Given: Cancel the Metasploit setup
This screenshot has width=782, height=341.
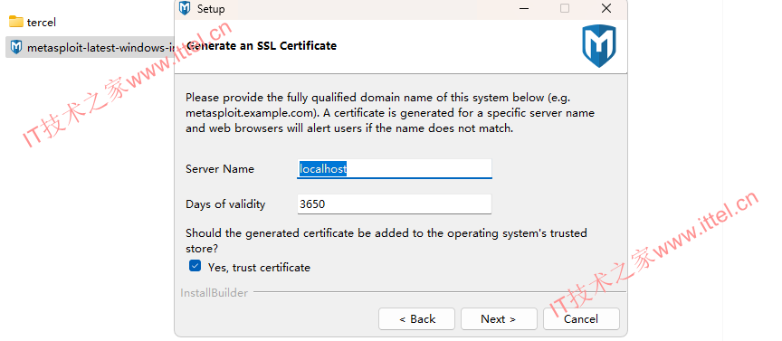Looking at the screenshot, I should (x=581, y=318).
